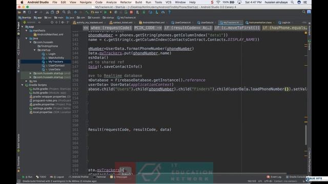Click the Debug app bug icon
This screenshot has height=184, width=328.
coord(116,12)
